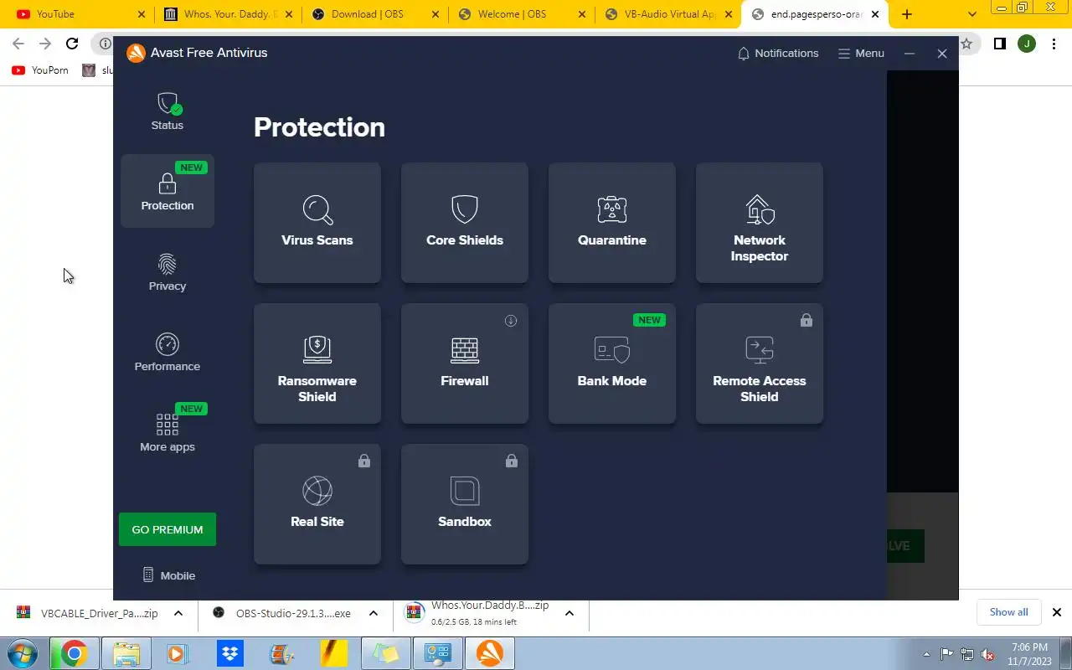Switch to the YouTube tab
Viewport: 1072px width, 670px height.
click(x=79, y=14)
